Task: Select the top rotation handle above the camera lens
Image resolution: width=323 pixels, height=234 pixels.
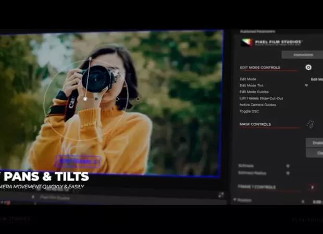Action: 90,59
